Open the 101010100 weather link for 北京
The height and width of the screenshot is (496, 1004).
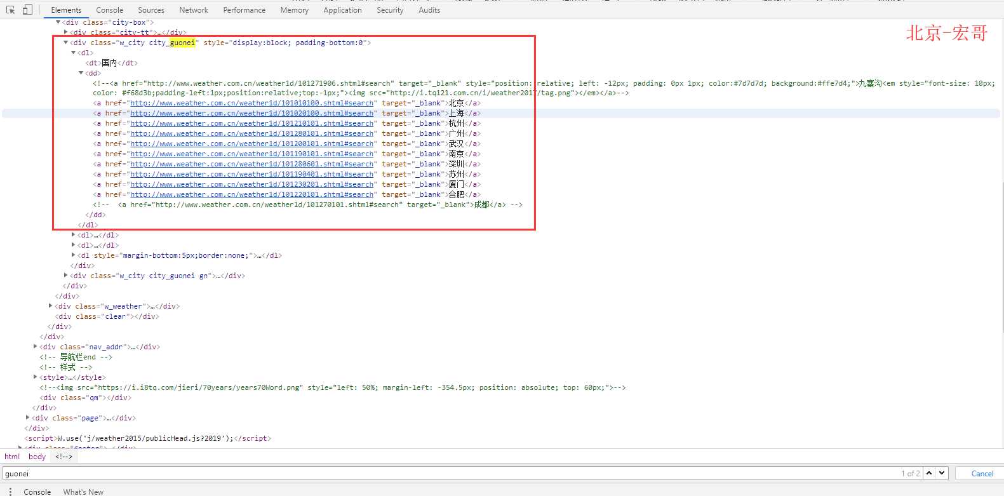(x=252, y=104)
